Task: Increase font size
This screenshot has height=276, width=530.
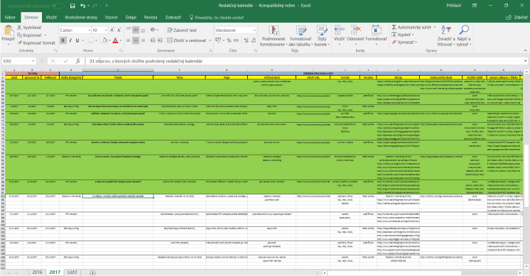Action: coord(112,30)
